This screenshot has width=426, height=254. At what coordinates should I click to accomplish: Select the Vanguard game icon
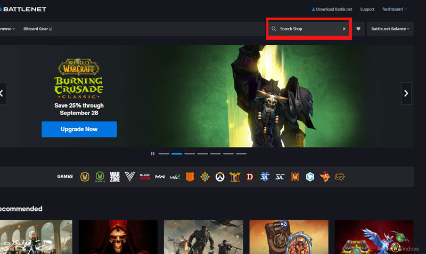click(x=130, y=177)
